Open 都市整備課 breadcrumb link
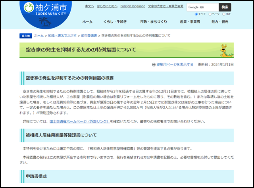This screenshot has height=188, width=254. point(89,36)
